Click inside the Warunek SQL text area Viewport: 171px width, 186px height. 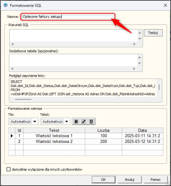click(x=73, y=36)
